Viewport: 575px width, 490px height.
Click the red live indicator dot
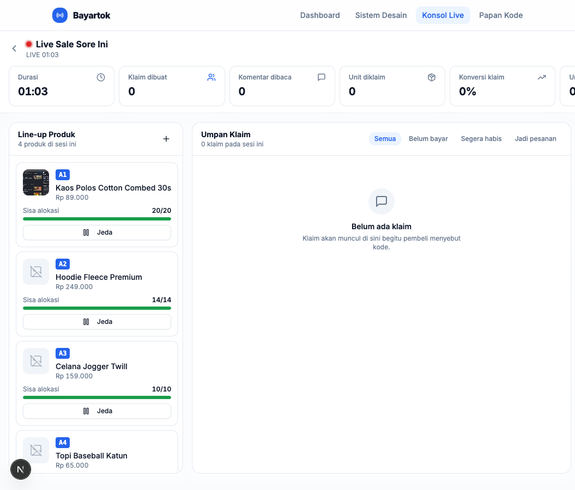tap(28, 44)
